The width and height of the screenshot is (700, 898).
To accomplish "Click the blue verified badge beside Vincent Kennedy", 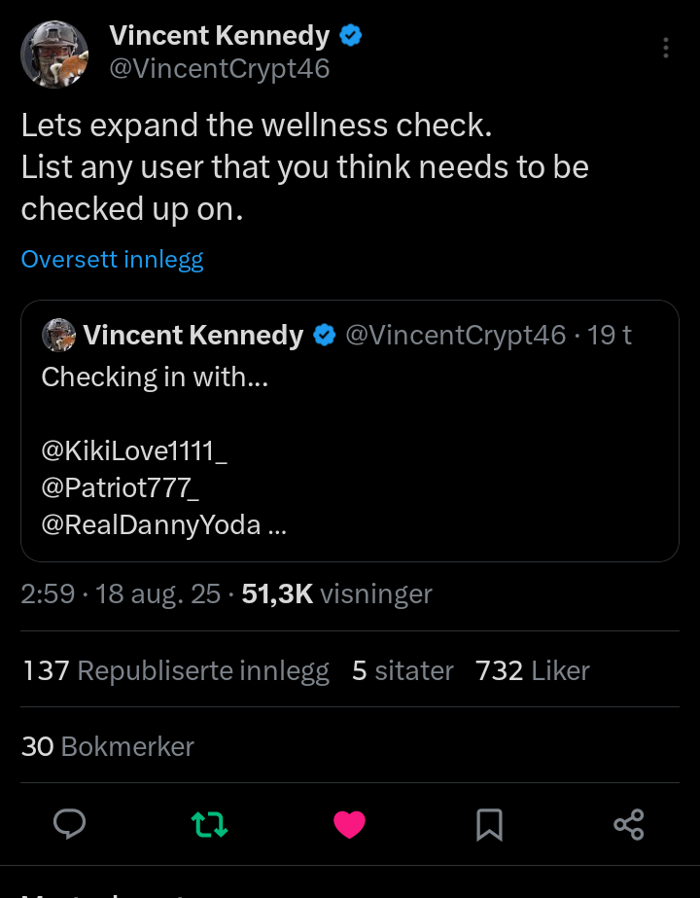I will 351,36.
